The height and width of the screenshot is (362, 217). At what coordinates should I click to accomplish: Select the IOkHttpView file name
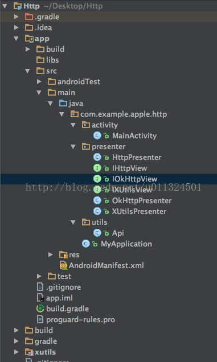(135, 179)
